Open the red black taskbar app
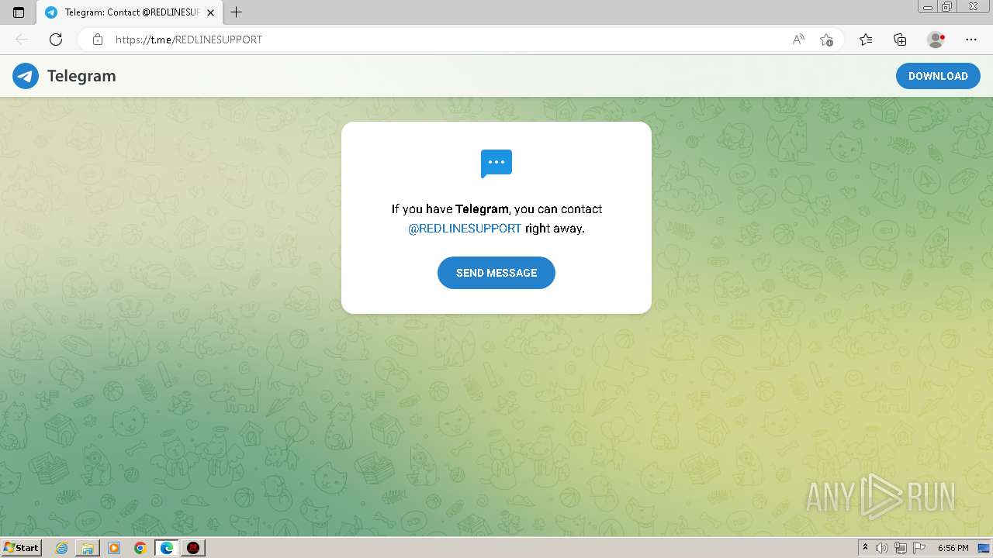Screen dimensions: 993x558 pyautogui.click(x=193, y=548)
